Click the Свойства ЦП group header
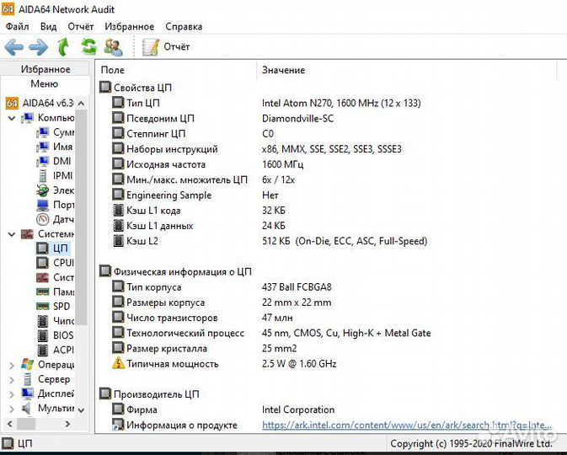567x455 pixels. [x=136, y=88]
